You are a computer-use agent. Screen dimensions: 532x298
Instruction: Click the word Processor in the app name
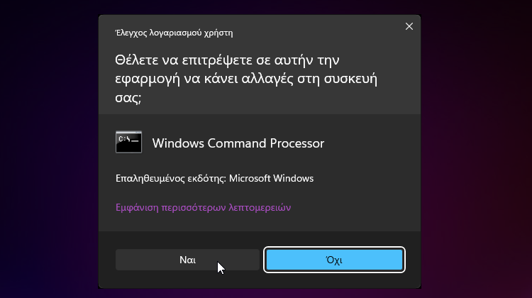pyautogui.click(x=297, y=143)
